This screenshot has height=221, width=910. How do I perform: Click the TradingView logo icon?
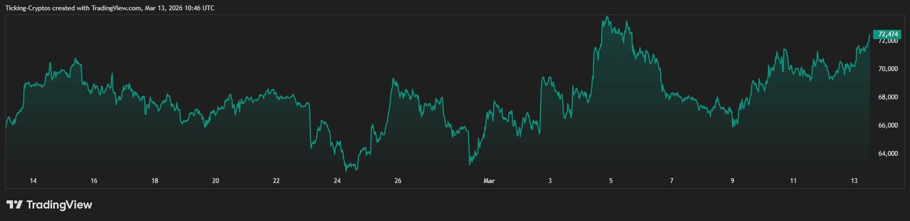pos(15,205)
